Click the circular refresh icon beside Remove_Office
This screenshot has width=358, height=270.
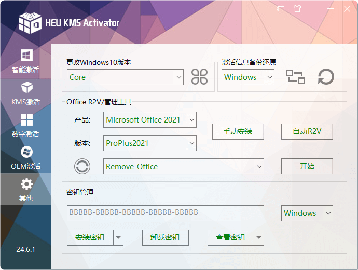[x=82, y=166]
